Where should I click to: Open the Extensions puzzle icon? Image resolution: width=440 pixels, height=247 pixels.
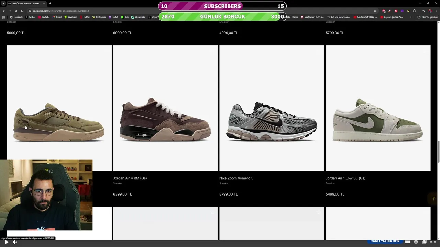(415, 11)
